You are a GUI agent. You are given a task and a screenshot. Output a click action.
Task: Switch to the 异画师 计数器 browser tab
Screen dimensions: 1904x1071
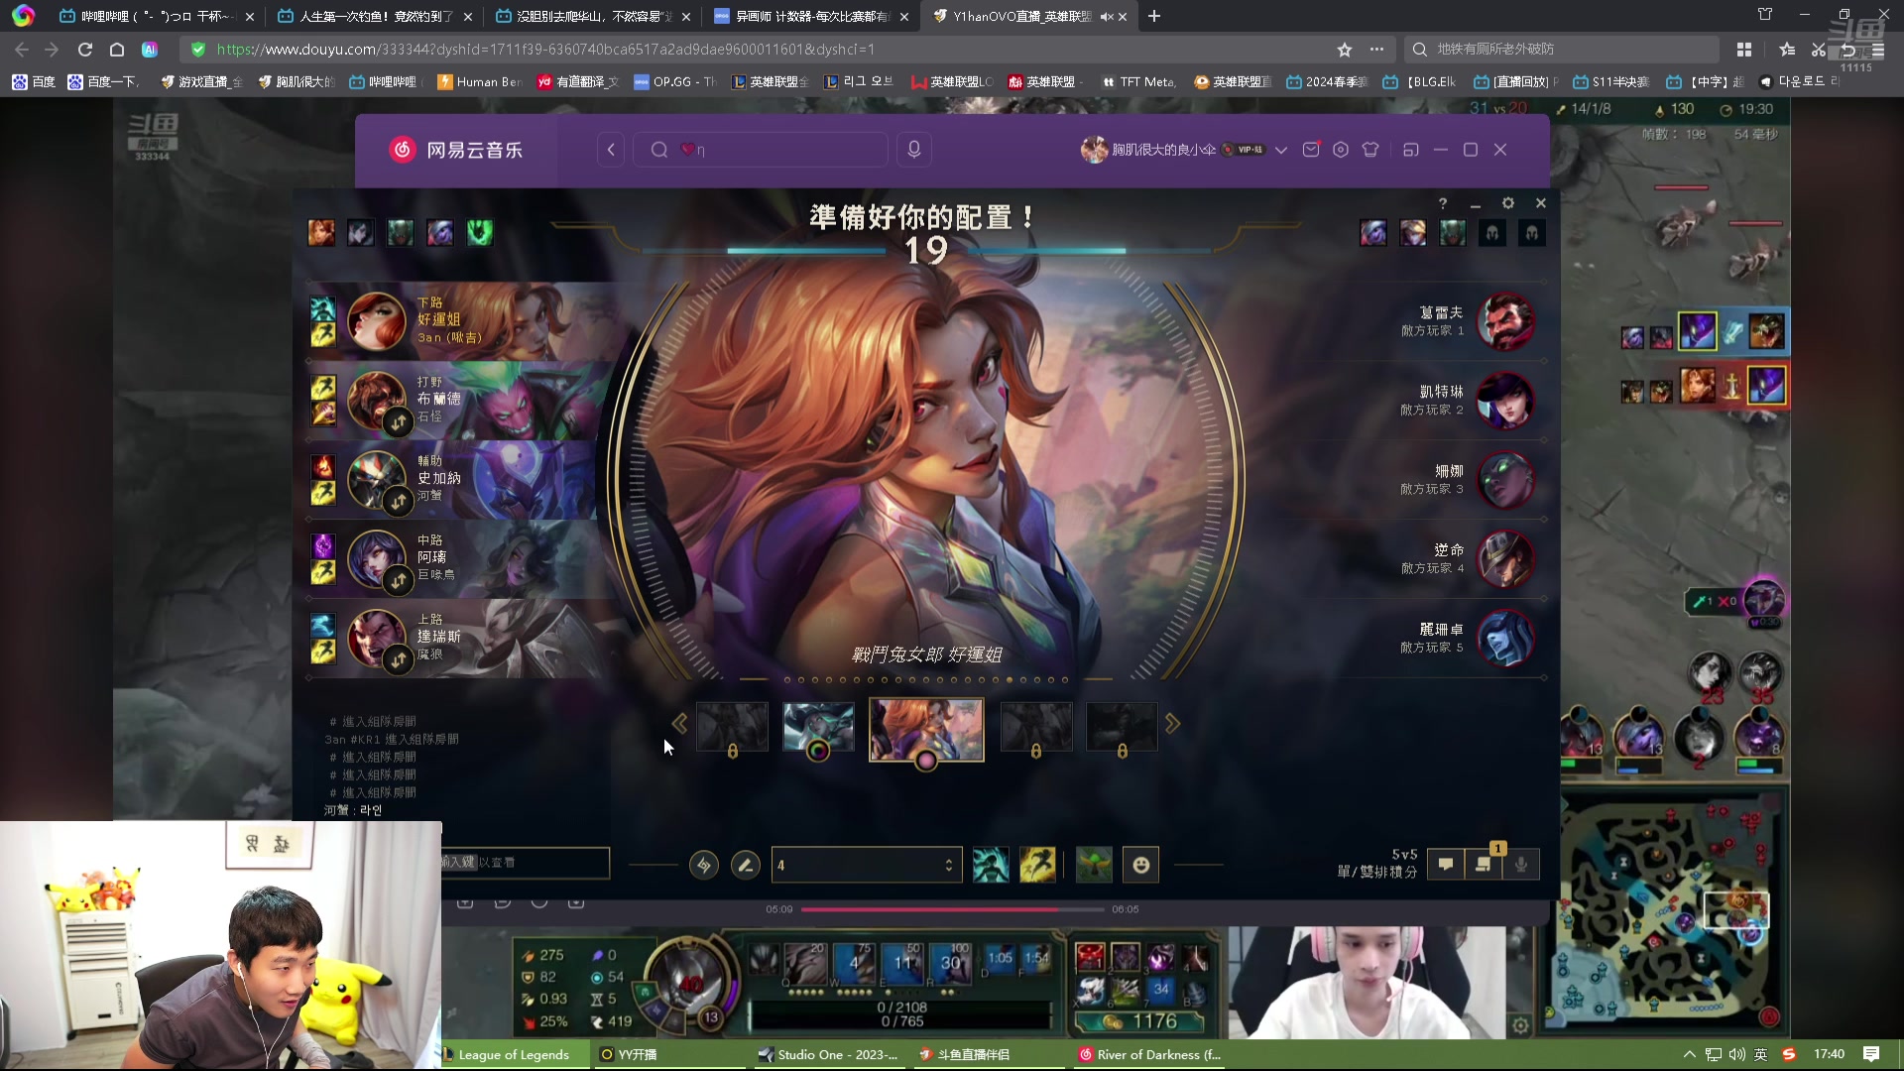tap(810, 16)
